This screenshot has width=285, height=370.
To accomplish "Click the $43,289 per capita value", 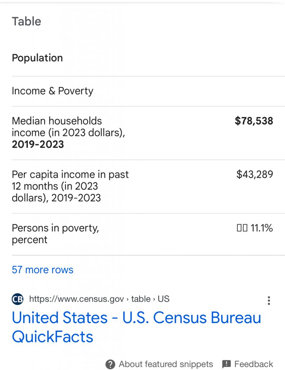I will pos(254,175).
